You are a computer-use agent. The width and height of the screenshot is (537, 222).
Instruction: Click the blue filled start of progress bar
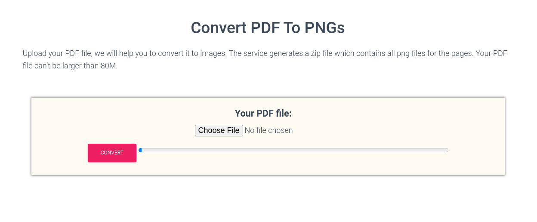[x=140, y=150]
